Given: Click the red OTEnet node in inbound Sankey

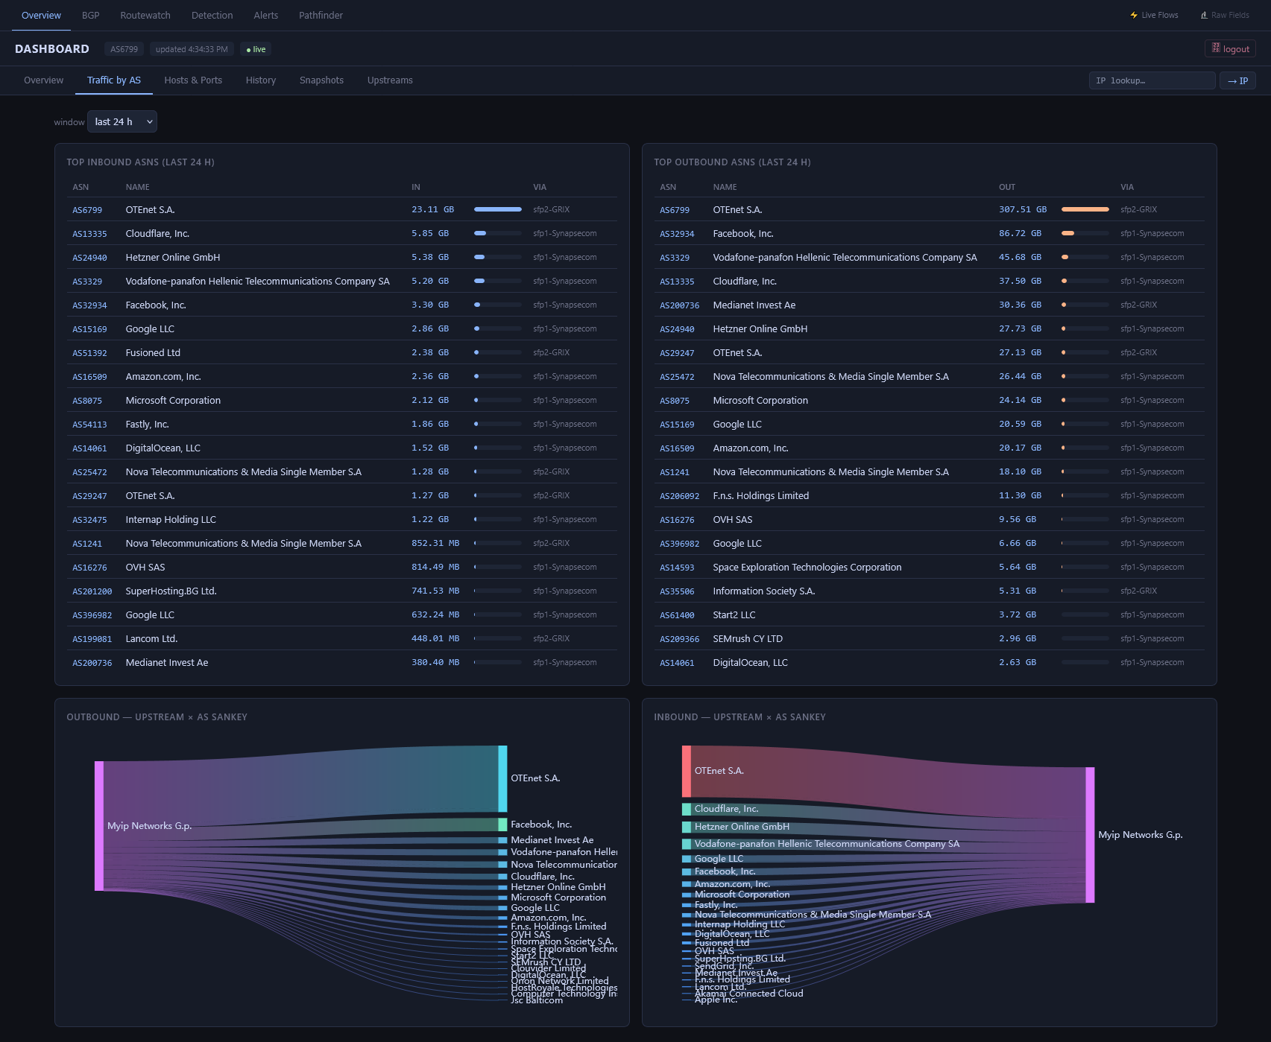Looking at the screenshot, I should (x=687, y=771).
